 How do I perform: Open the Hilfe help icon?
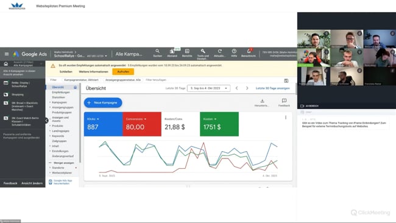click(x=234, y=53)
